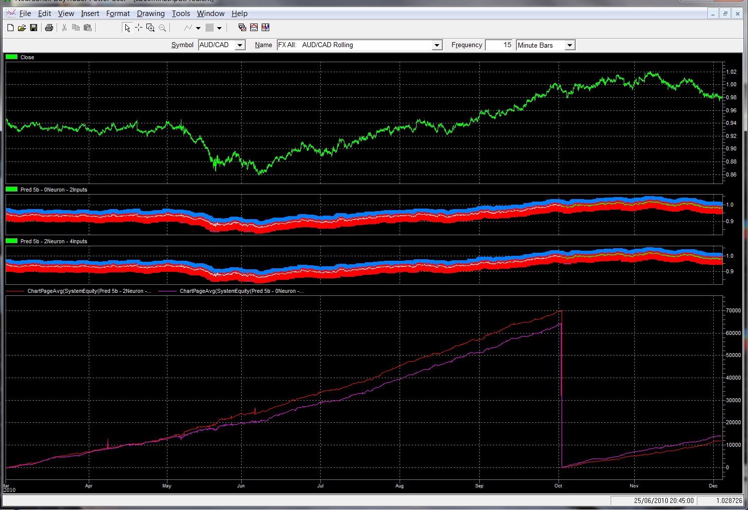Select the zoom in magnifier tool
This screenshot has height=510, width=748.
tap(150, 28)
